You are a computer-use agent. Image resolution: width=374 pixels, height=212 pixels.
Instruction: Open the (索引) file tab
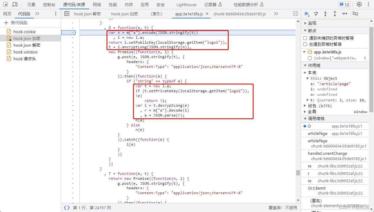pyautogui.click(x=157, y=14)
